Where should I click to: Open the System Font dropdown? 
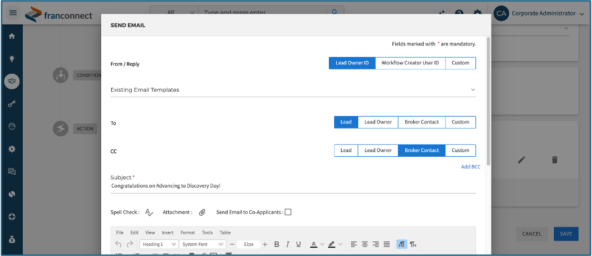[203, 245]
